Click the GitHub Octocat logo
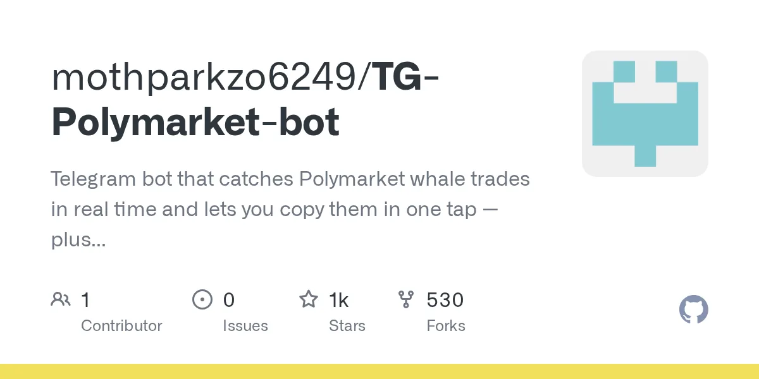 pos(694,310)
